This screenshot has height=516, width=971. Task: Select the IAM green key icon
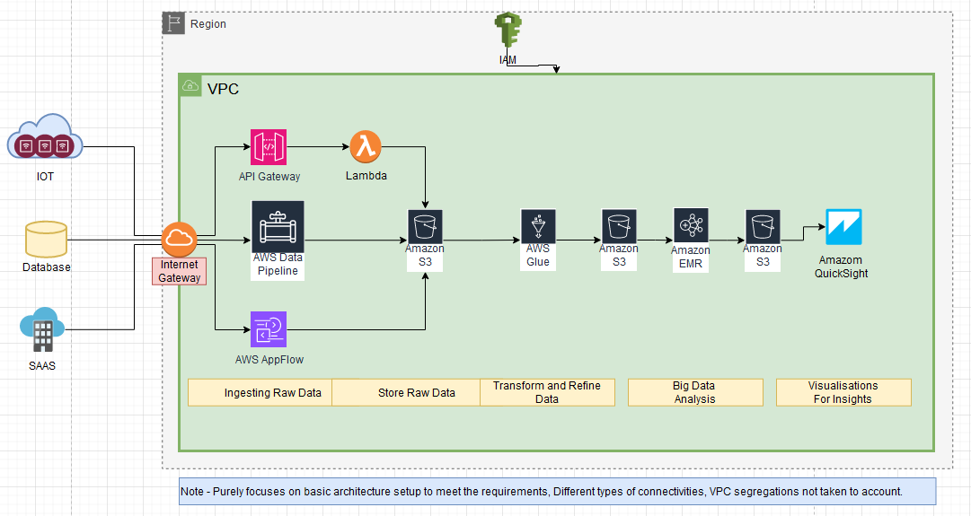pyautogui.click(x=508, y=30)
